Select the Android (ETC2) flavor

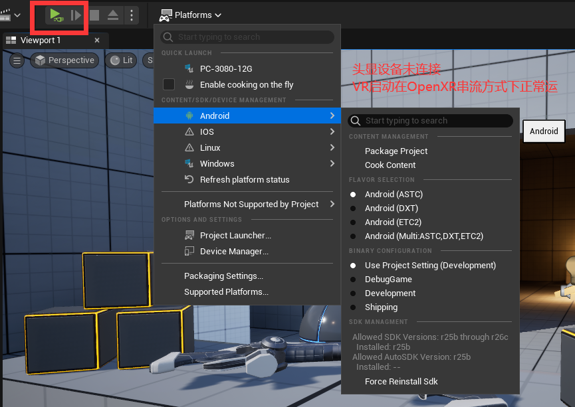(430, 222)
